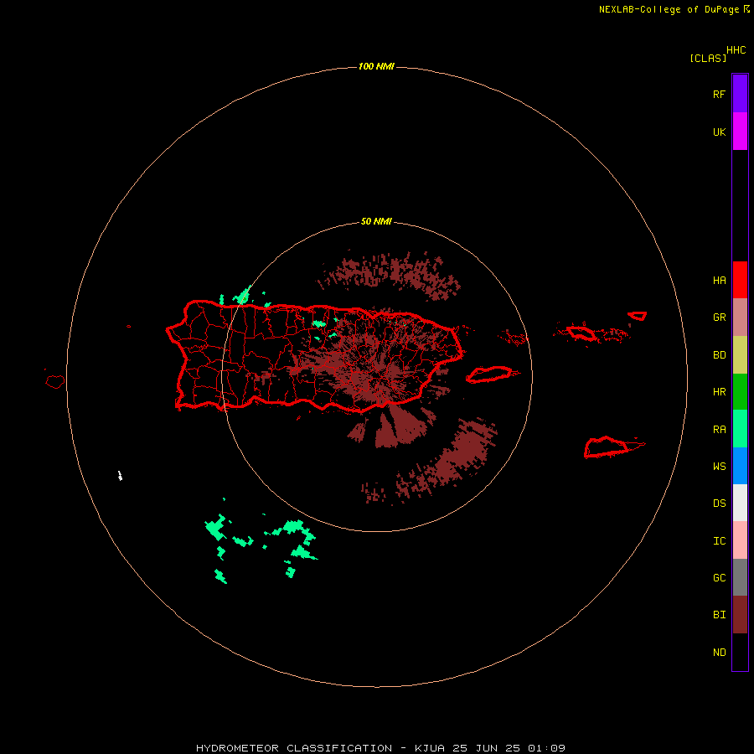Viewport: 754px width, 754px height.
Task: Click the WS blue legend swatch
Action: click(740, 466)
